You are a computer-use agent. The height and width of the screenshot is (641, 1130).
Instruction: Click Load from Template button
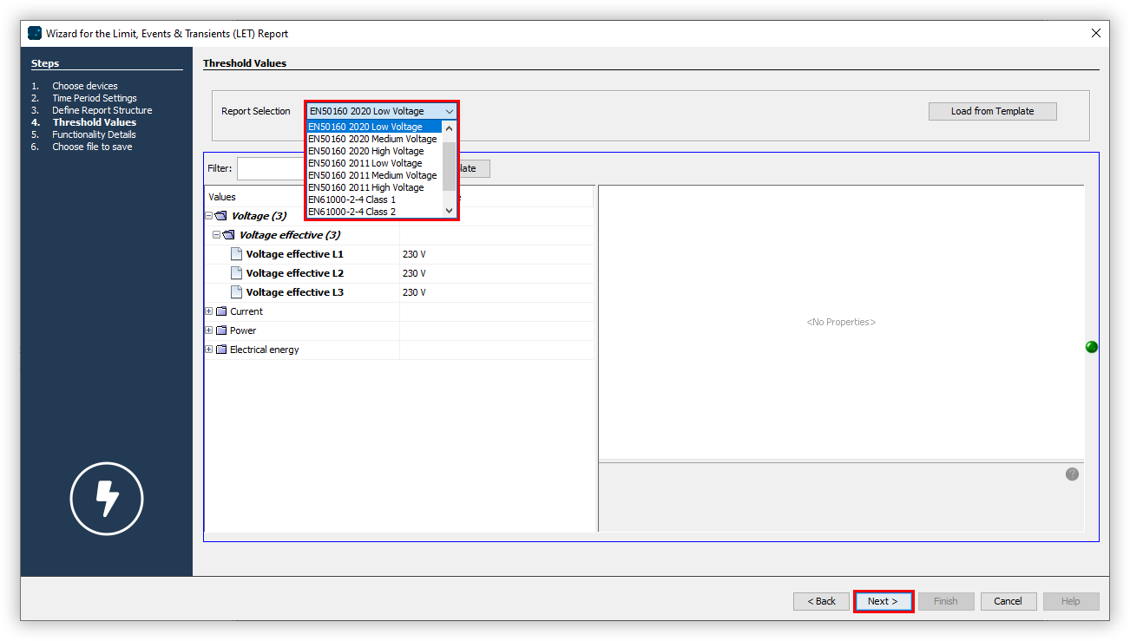[x=992, y=111]
